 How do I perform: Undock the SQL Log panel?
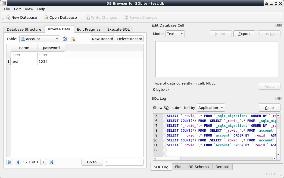point(277,99)
